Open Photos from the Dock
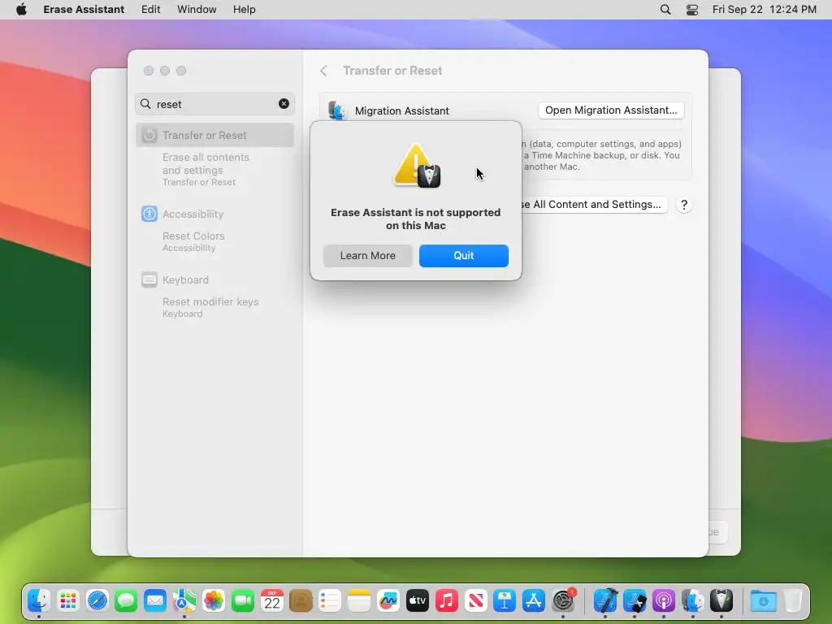832x624 pixels. [214, 600]
